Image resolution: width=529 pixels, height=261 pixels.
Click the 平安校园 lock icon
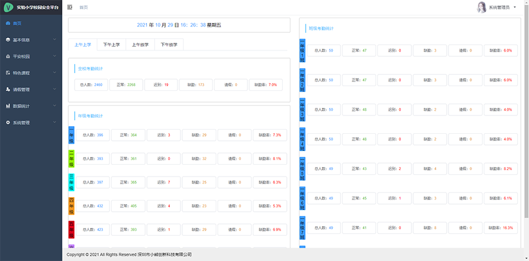point(7,57)
